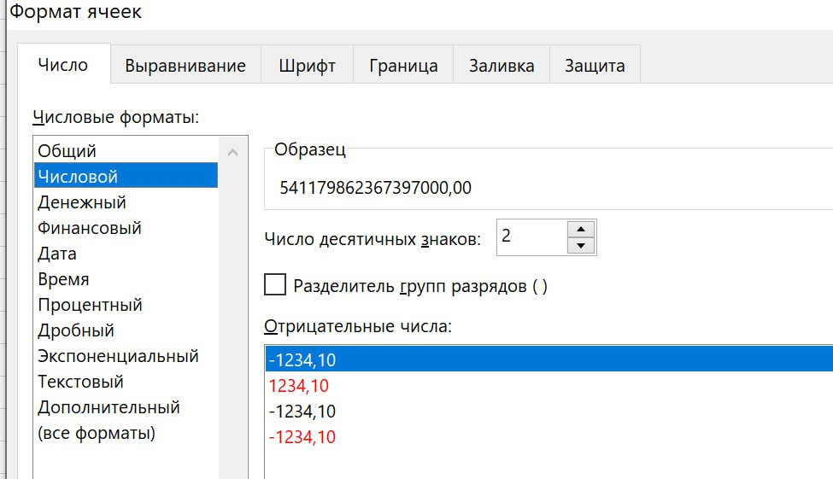Switch to the Защита tab
This screenshot has width=833, height=479.
point(595,66)
